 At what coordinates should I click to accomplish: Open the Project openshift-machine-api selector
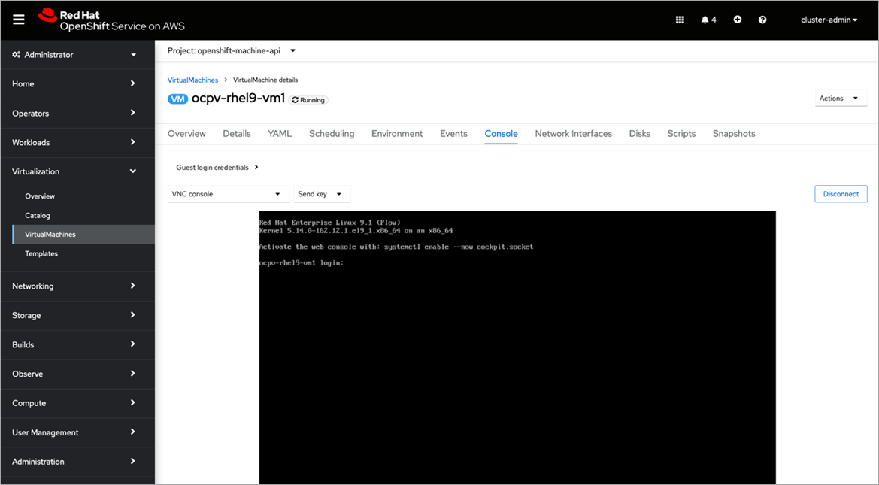232,50
